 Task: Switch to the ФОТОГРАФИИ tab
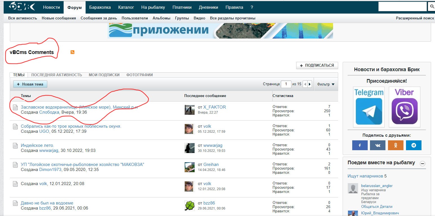point(140,75)
